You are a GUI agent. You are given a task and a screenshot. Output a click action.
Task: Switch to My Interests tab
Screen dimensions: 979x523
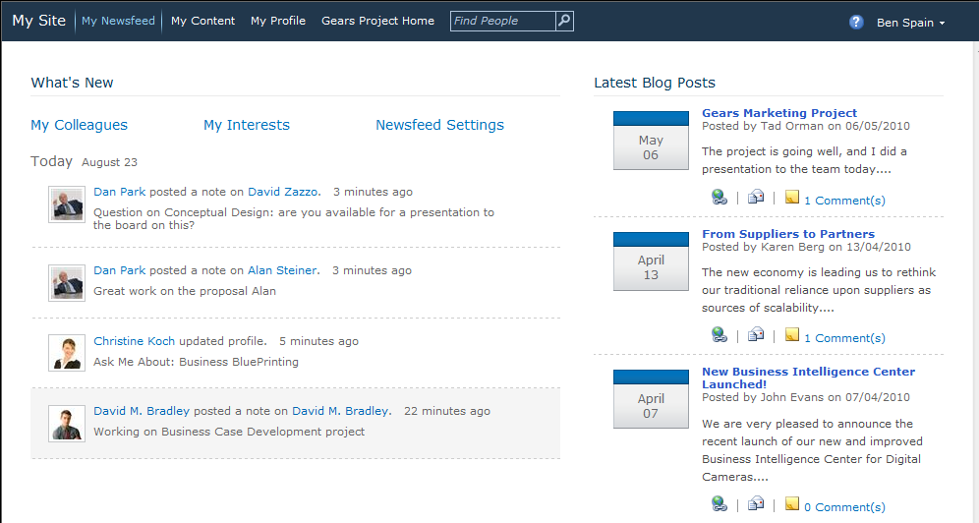point(247,125)
